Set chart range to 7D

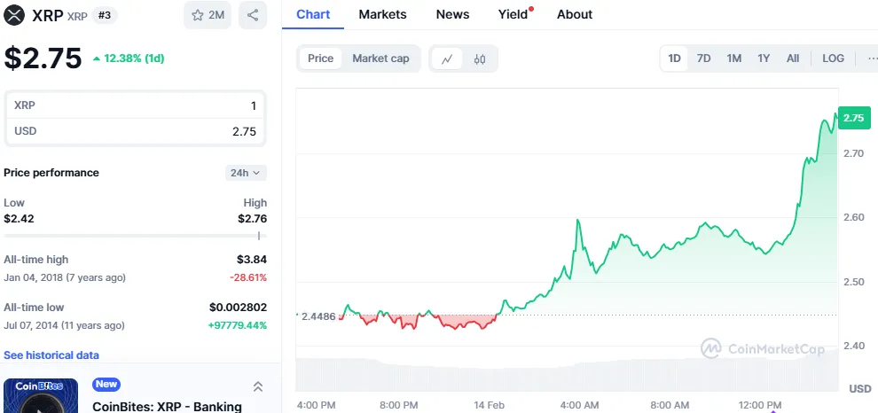coord(704,58)
